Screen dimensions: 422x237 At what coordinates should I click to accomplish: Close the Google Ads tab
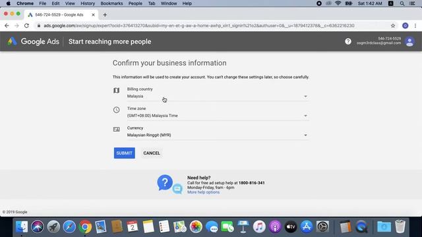point(93,14)
